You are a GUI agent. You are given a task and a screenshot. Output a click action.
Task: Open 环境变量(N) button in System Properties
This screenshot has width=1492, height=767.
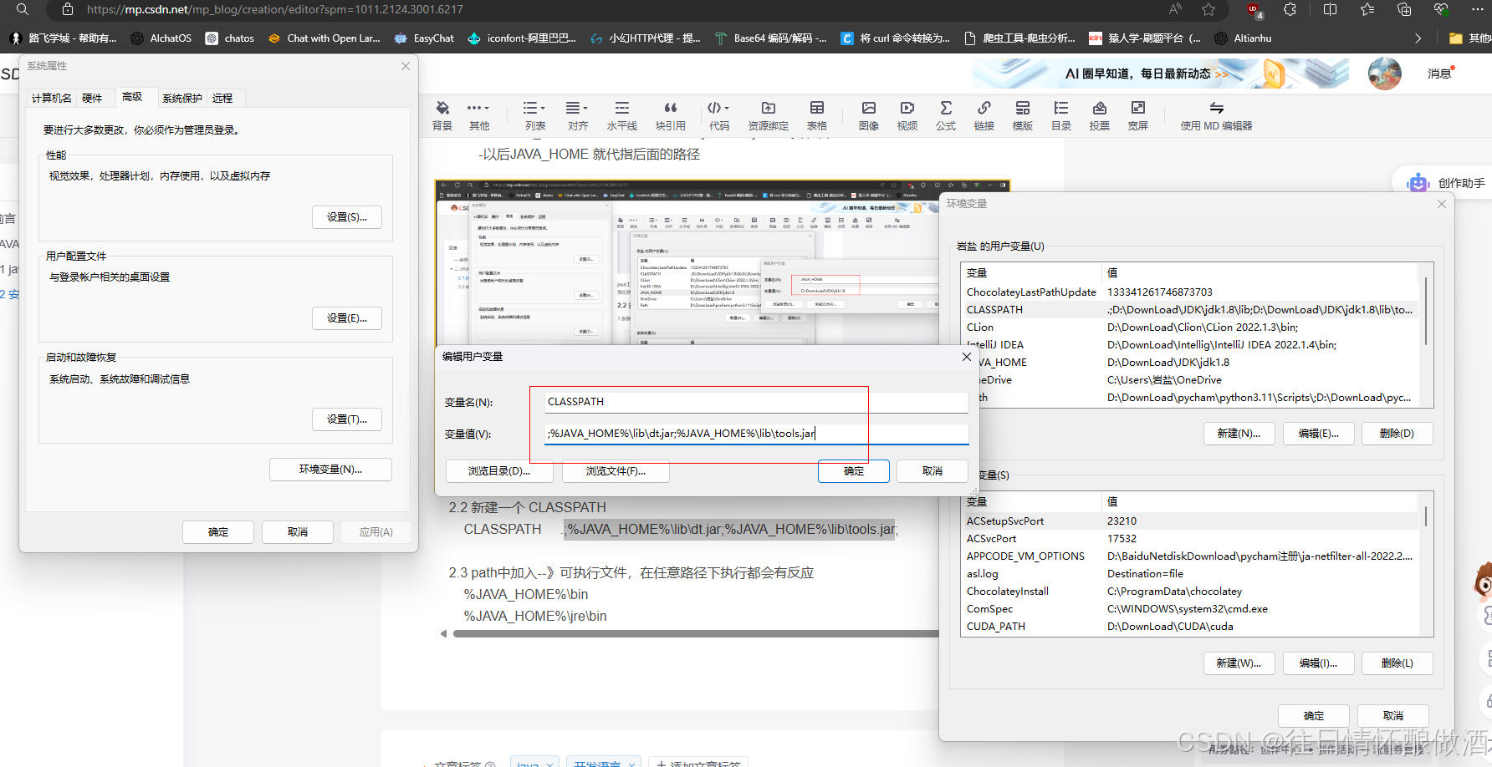coord(330,470)
